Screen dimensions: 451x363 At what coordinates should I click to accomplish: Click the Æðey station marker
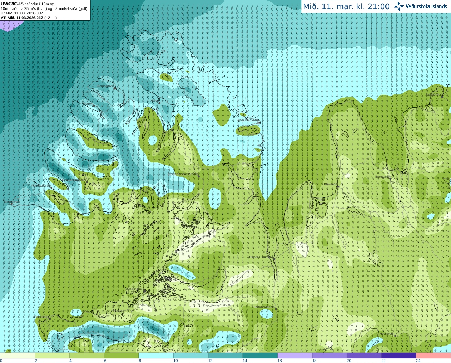pos(159,103)
